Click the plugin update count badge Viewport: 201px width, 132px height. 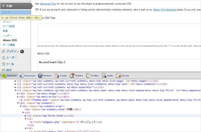22,52
